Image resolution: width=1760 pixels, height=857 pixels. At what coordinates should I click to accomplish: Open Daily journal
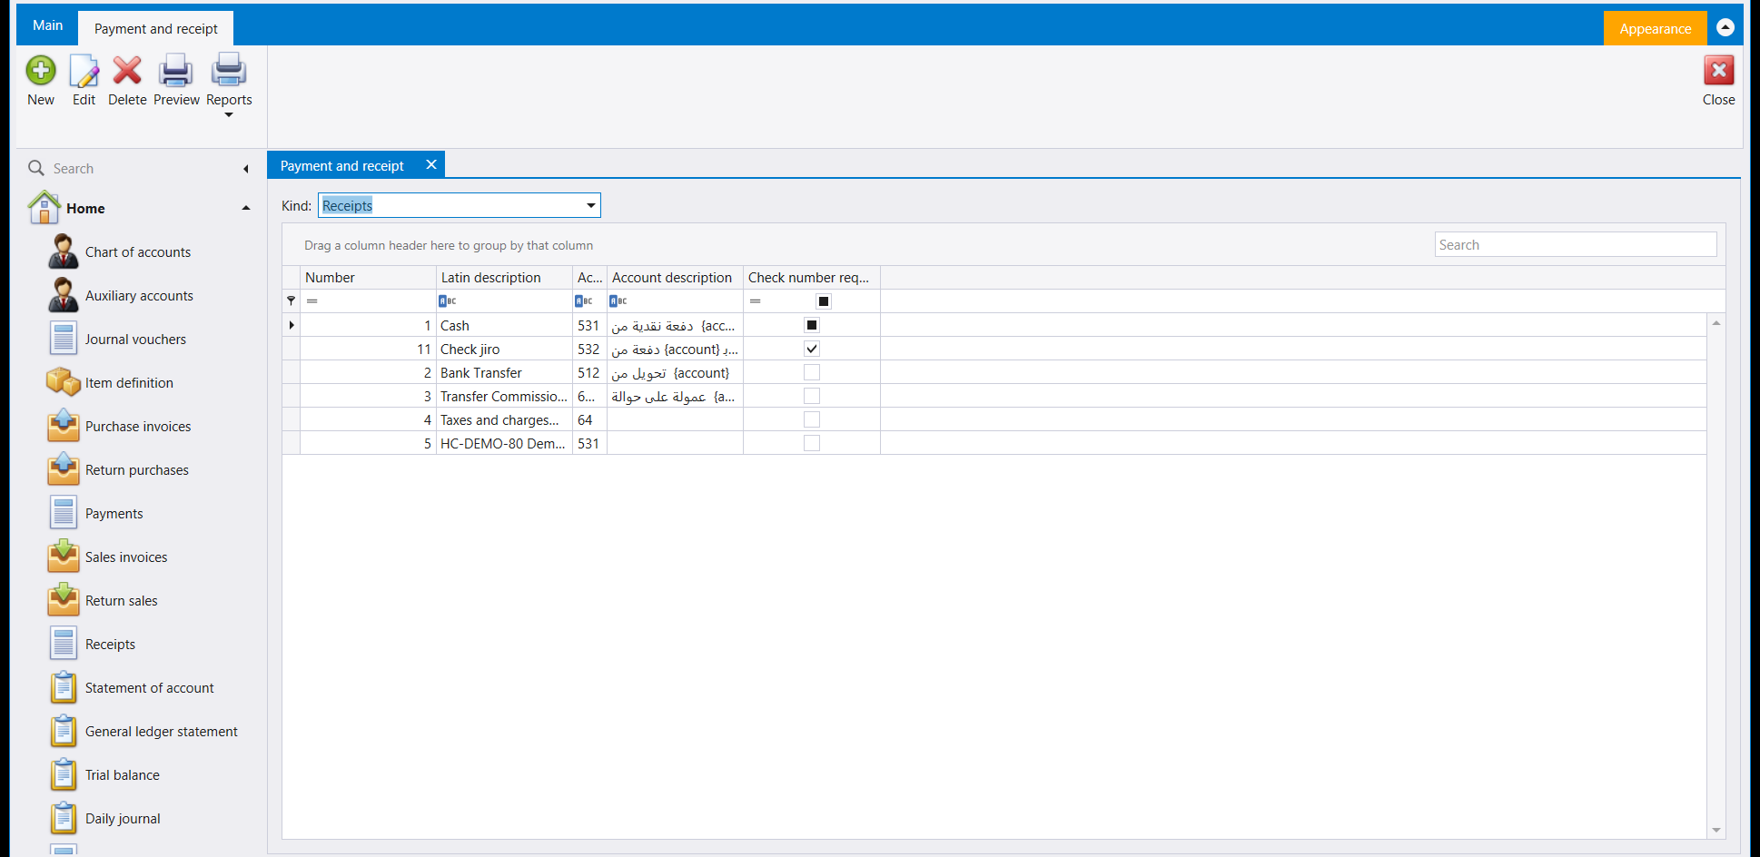pos(123,819)
